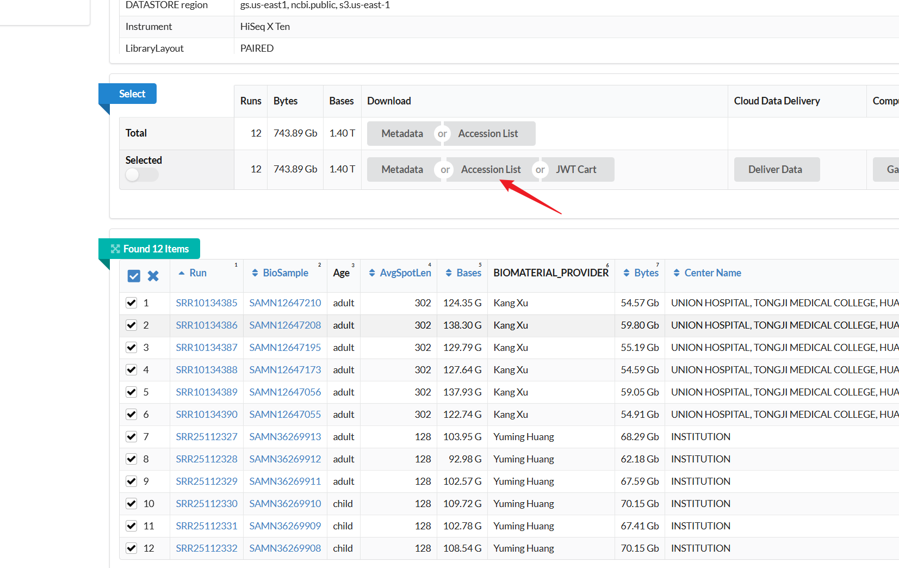Click the 68.29 Gb bytes cell
Viewport: 899px width, 568px height.
click(x=640, y=437)
